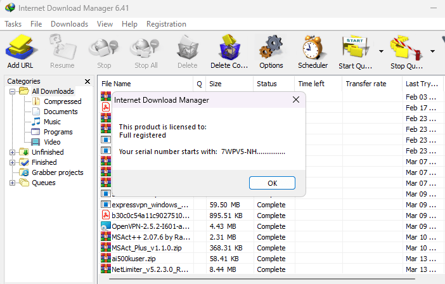Expand the Queues tree node
Image resolution: width=445 pixels, height=284 pixels.
[x=13, y=183]
